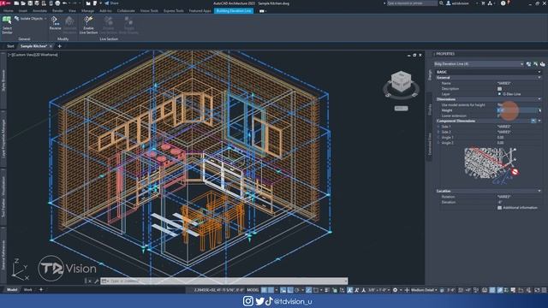Open the Insert ribbon tab
The width and height of the screenshot is (548, 308).
[x=23, y=11]
